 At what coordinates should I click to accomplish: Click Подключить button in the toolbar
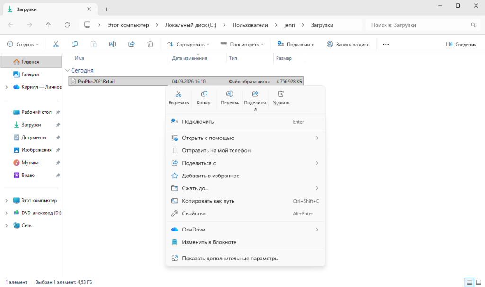click(296, 44)
